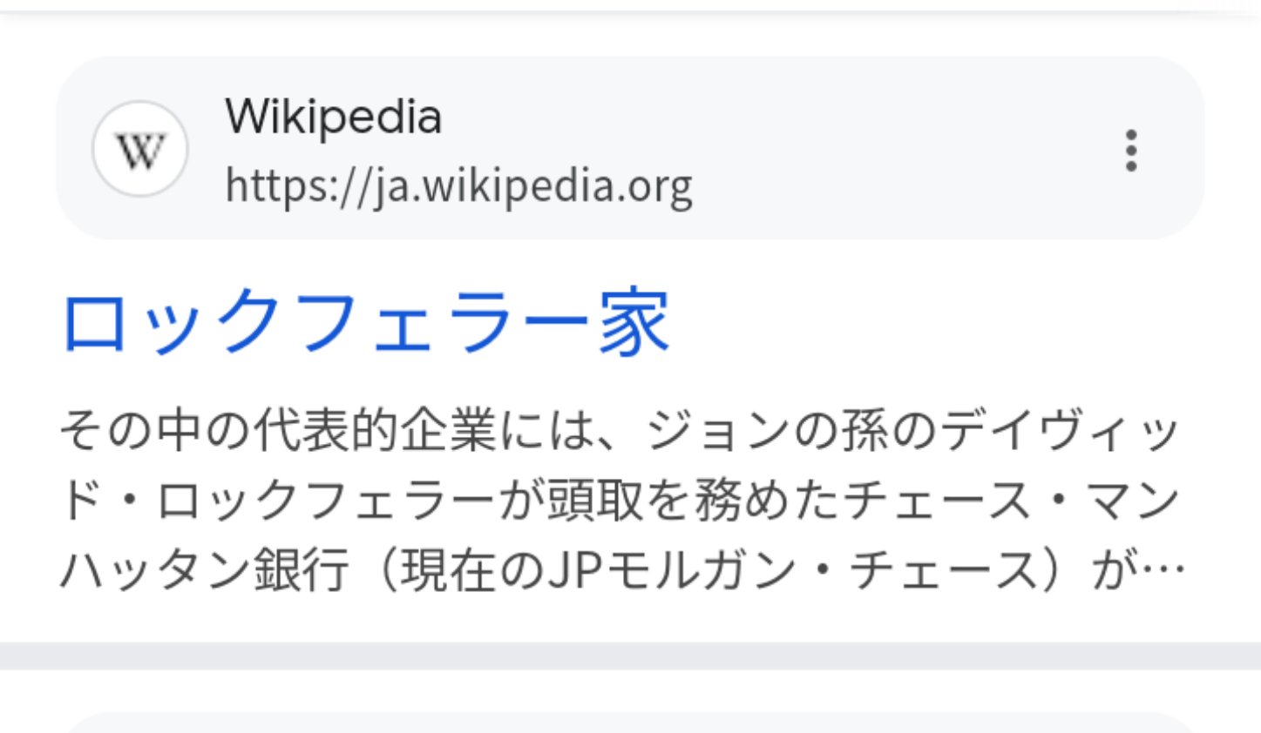
Task: Click the Wikipedia site name label
Action: click(333, 117)
